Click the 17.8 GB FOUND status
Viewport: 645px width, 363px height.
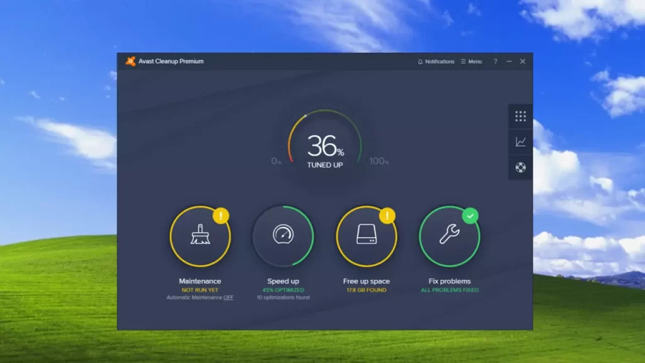(x=366, y=290)
